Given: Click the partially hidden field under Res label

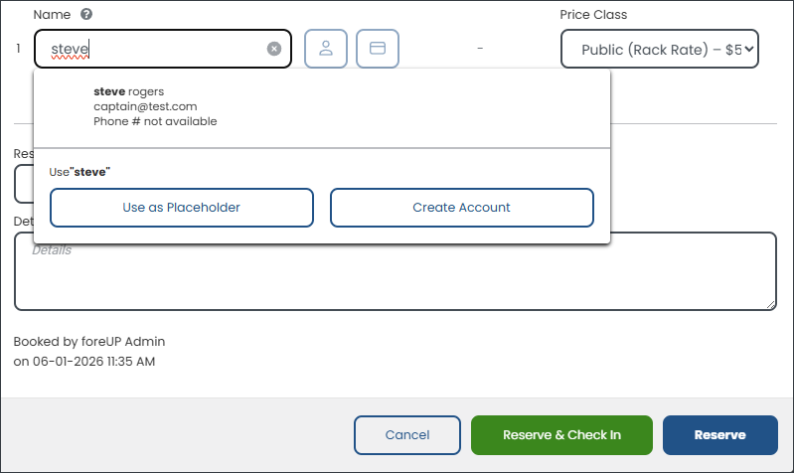Looking at the screenshot, I should coord(24,183).
